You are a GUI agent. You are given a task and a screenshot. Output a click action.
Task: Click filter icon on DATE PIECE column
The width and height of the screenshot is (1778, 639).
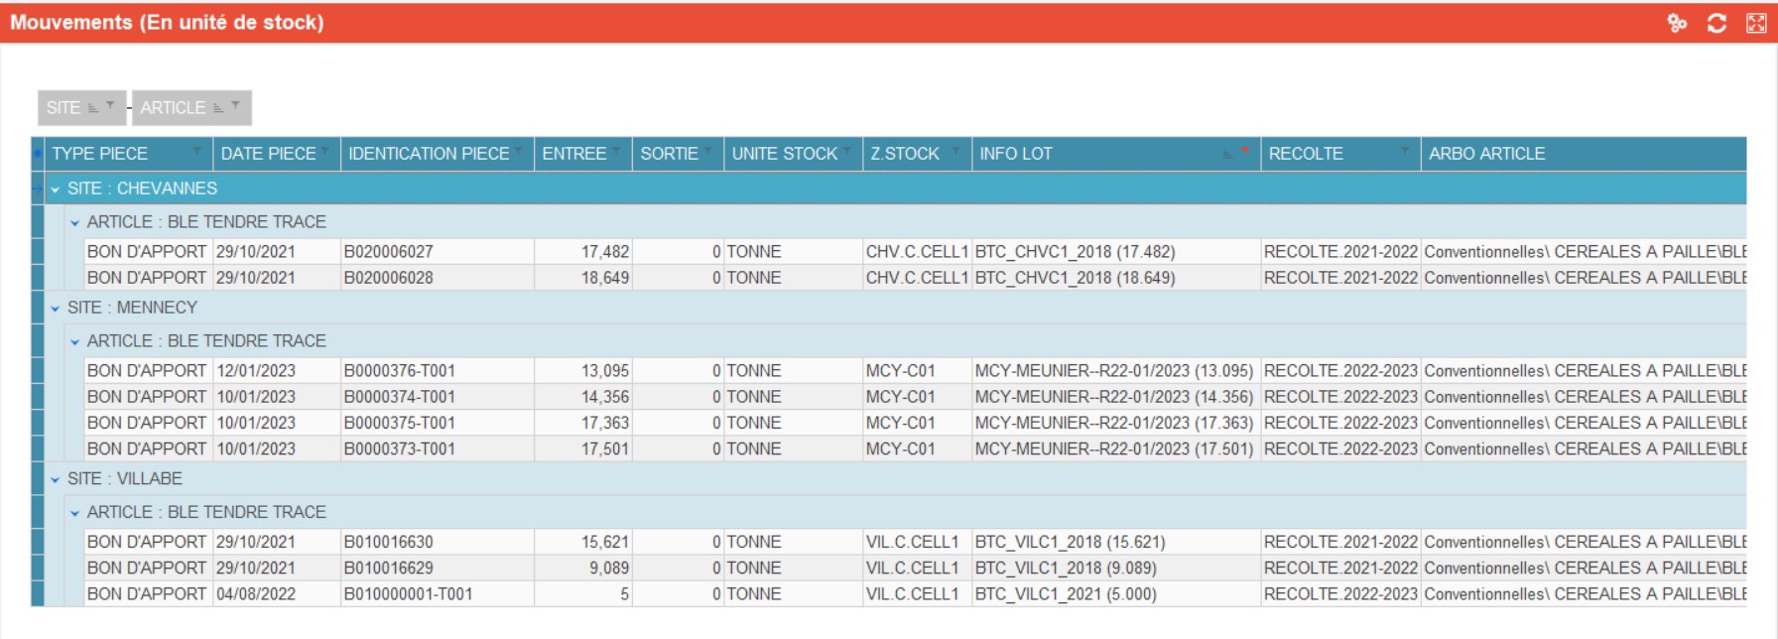(x=324, y=151)
